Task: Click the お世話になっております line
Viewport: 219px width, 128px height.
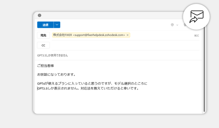Action: 56,75
